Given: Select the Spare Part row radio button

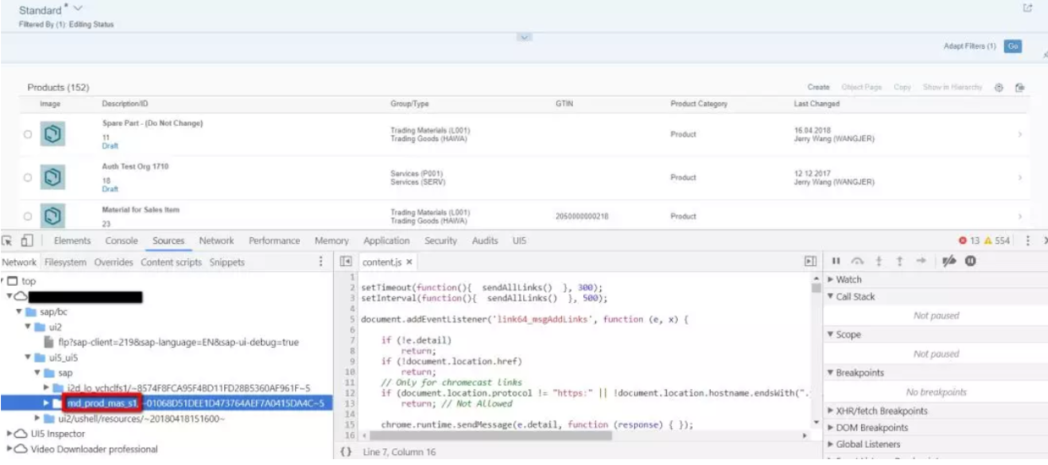Looking at the screenshot, I should pos(28,135).
